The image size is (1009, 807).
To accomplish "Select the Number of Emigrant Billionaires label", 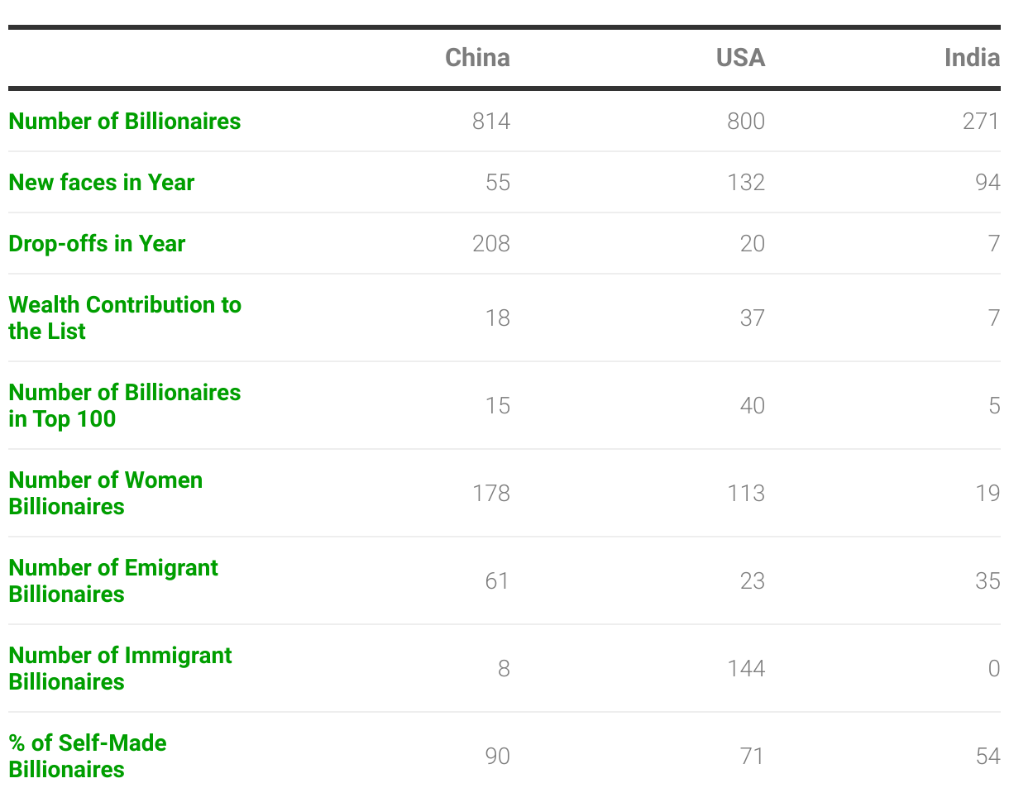I will 113,580.
